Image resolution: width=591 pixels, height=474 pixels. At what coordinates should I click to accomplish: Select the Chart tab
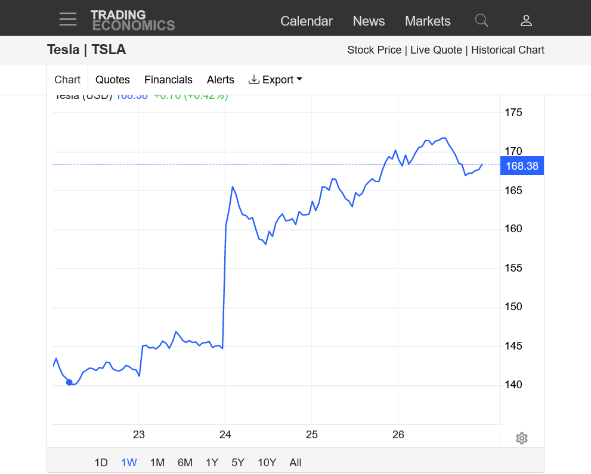tap(67, 80)
